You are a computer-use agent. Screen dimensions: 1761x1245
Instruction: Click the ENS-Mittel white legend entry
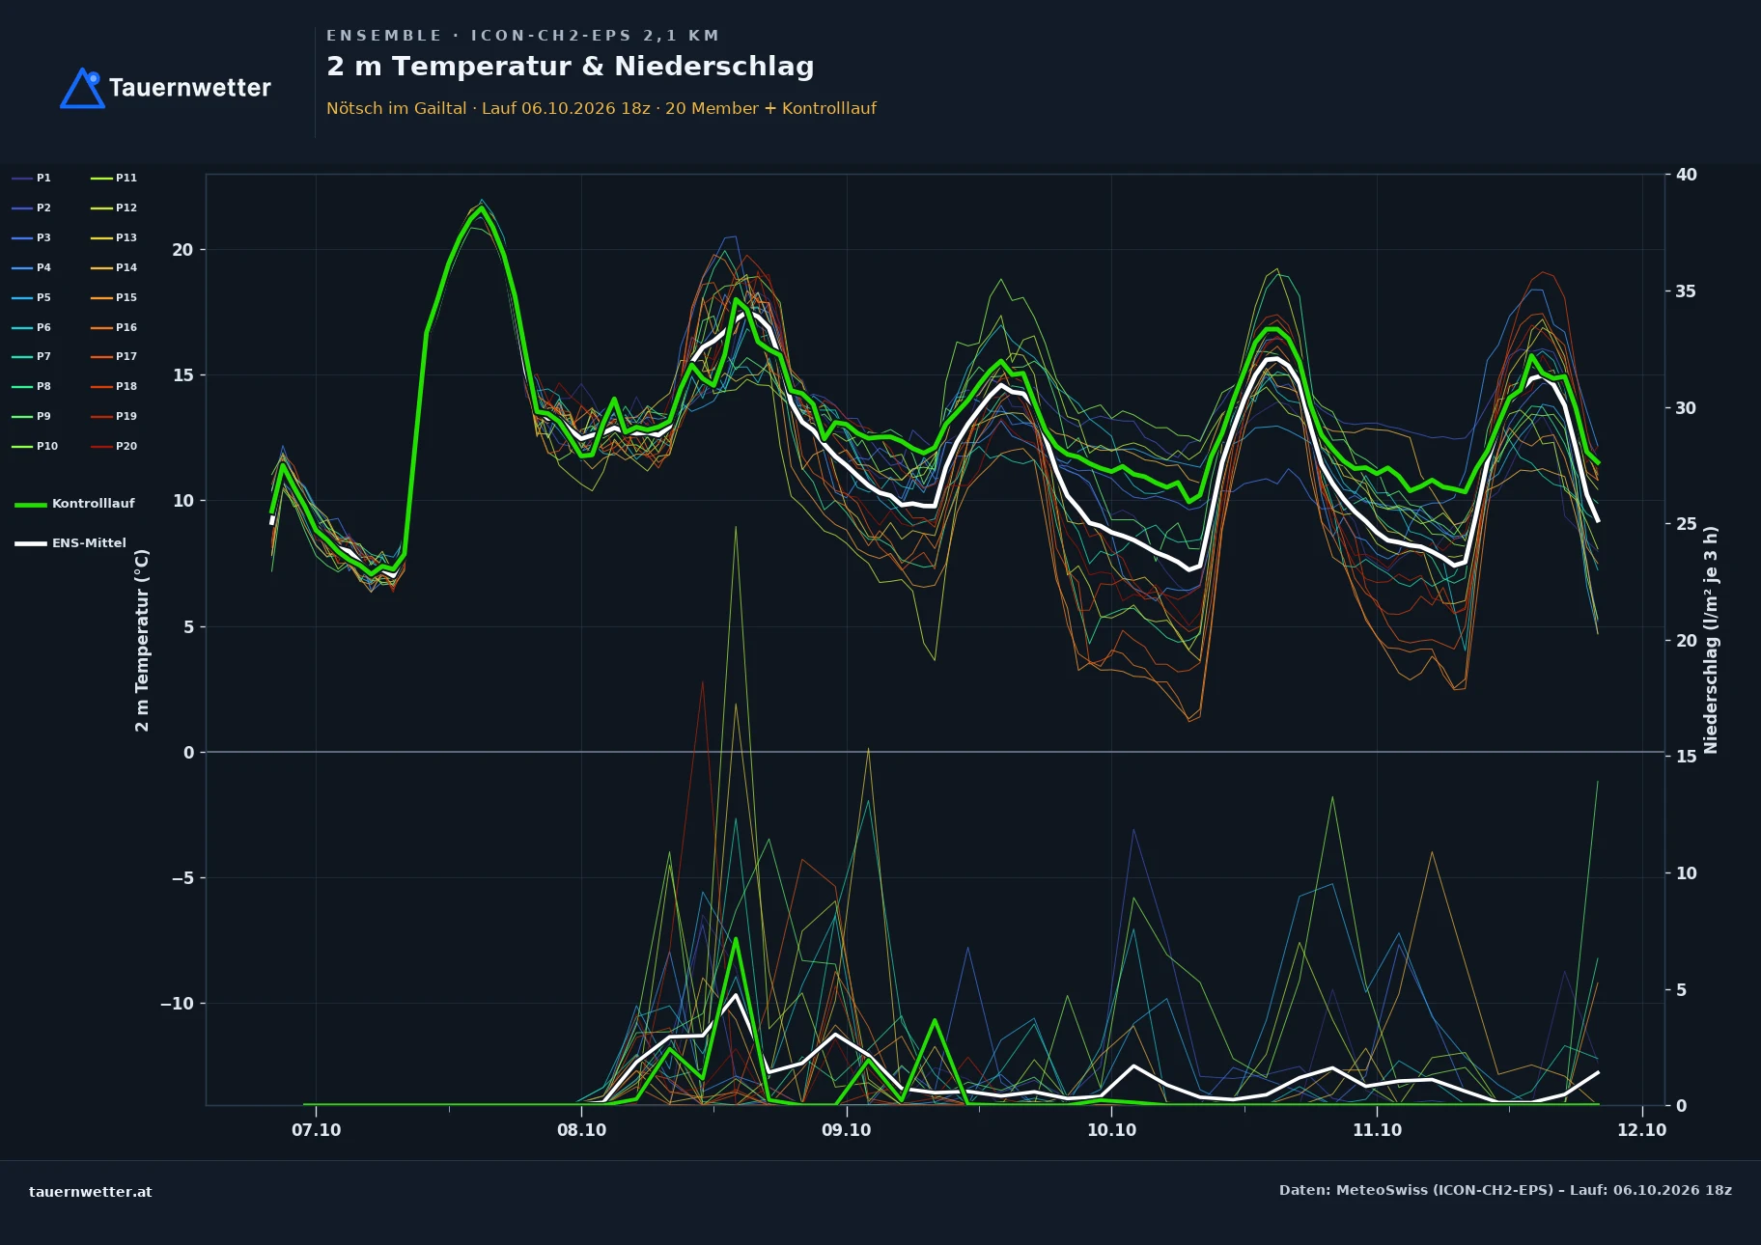click(70, 543)
